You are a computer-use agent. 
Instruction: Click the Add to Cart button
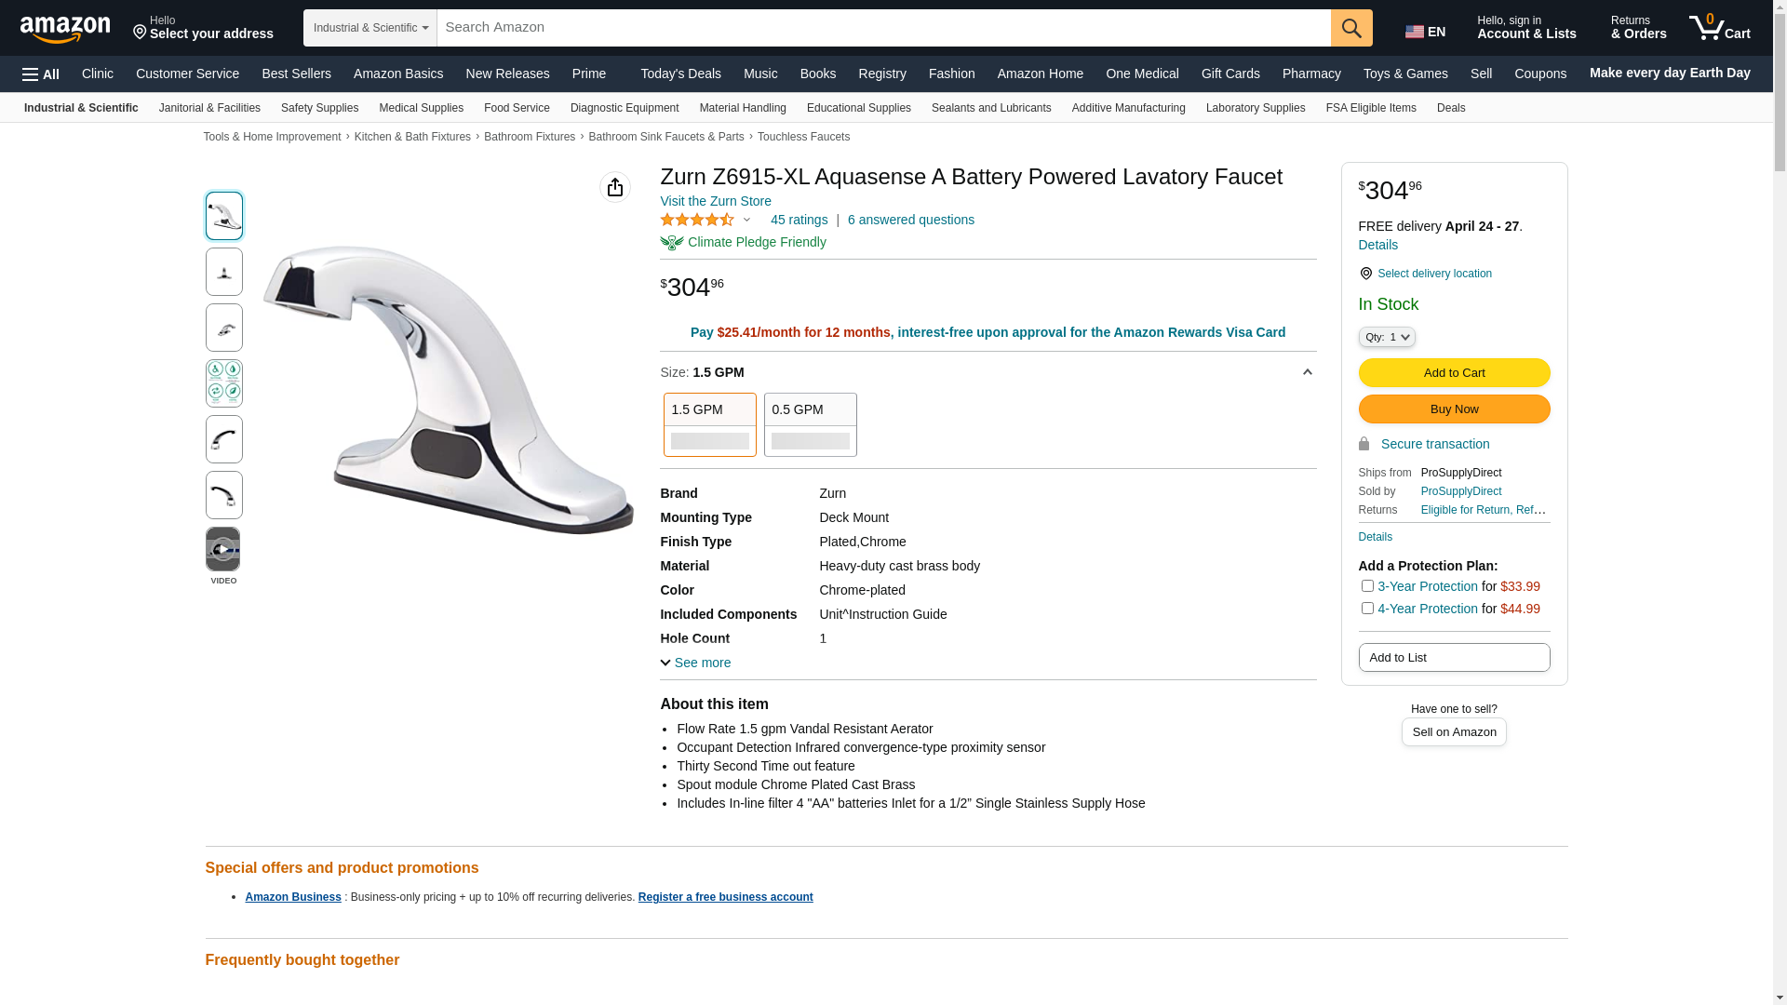click(x=1454, y=372)
